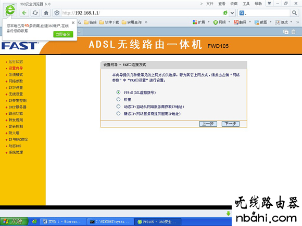The width and height of the screenshot is (302, 226).
Task: Open 运行状态 in the sidebar
Action: coord(16,62)
